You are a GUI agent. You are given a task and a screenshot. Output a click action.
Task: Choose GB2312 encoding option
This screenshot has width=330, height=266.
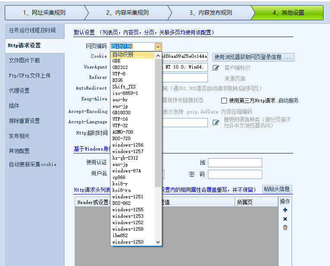pos(120,67)
